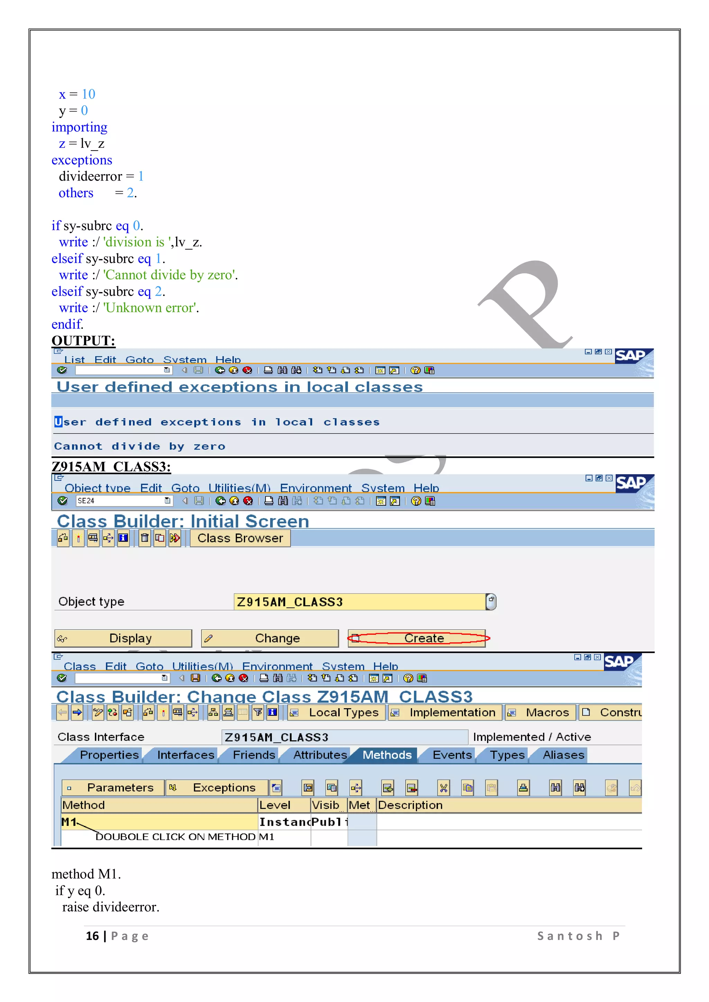Switch to the Events tab
709x1002 pixels.
coord(452,755)
